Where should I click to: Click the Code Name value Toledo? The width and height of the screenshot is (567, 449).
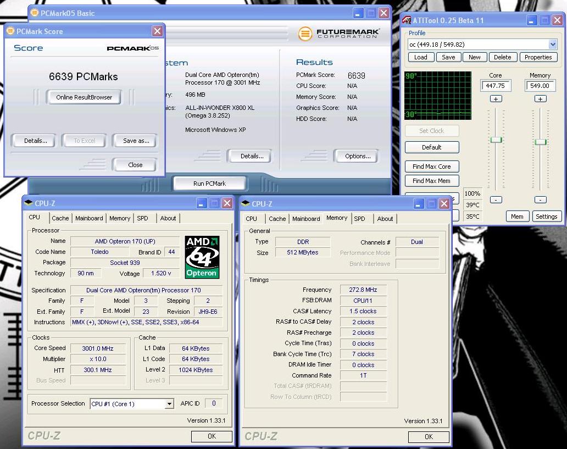click(x=99, y=252)
